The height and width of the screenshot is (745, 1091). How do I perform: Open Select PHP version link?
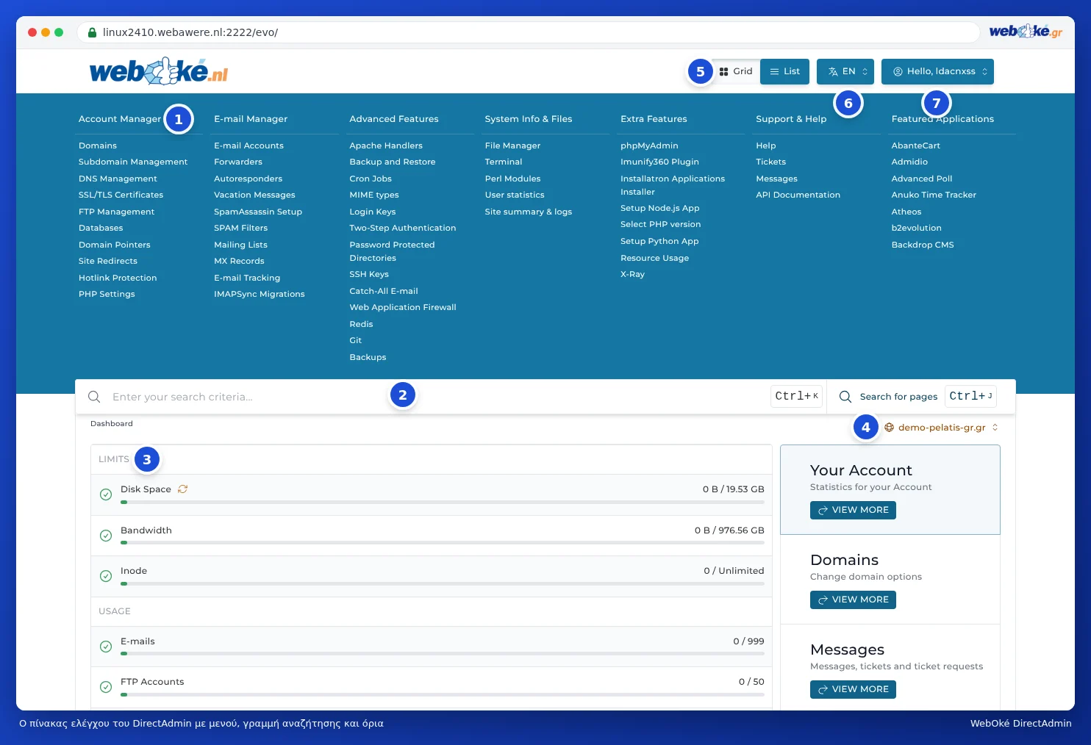[x=660, y=224]
